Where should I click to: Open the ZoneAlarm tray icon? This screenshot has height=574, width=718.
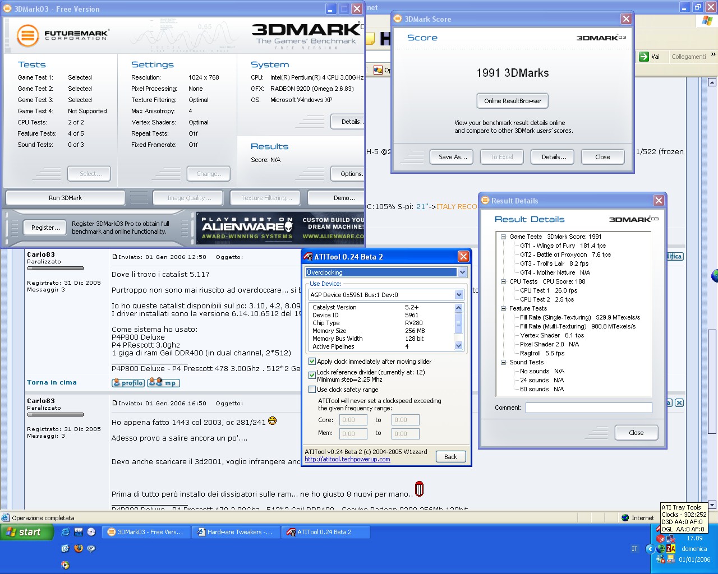click(x=671, y=549)
